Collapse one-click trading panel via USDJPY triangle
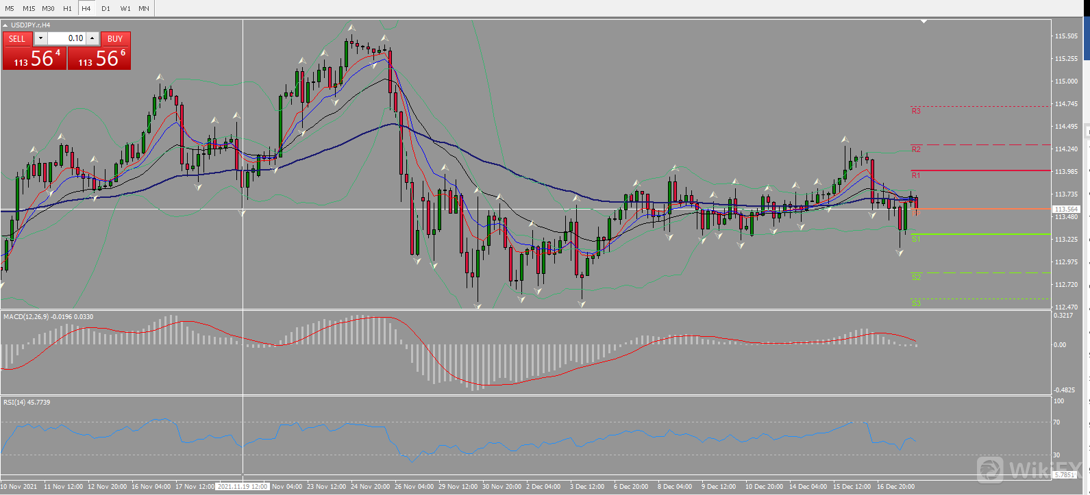The height and width of the screenshot is (495, 1090). point(5,25)
